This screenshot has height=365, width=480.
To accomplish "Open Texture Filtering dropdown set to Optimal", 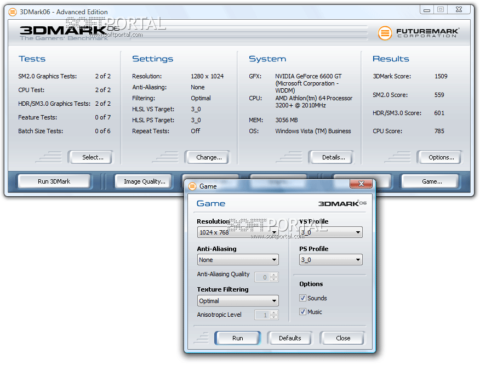I will pyautogui.click(x=238, y=301).
